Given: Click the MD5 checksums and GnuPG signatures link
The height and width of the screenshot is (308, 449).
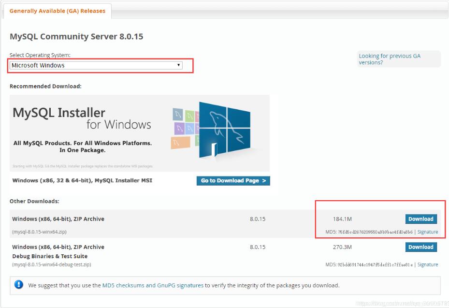Looking at the screenshot, I should (x=153, y=285).
